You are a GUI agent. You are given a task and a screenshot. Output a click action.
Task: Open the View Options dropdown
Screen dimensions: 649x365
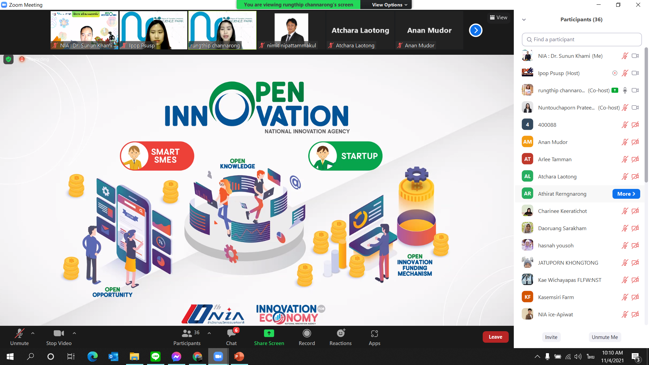(x=389, y=5)
